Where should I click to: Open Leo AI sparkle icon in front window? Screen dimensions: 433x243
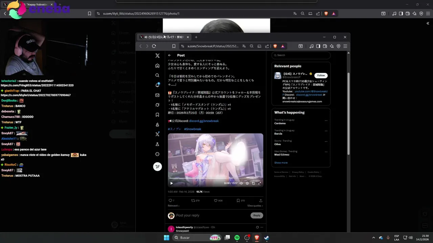tap(332, 46)
